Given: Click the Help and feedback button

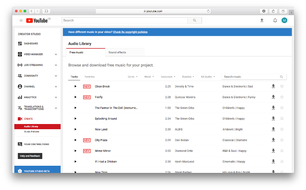Looking at the screenshot, I should [x=30, y=156].
